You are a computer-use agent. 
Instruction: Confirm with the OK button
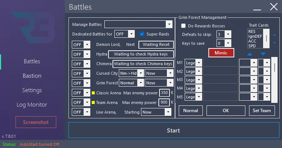226,110
